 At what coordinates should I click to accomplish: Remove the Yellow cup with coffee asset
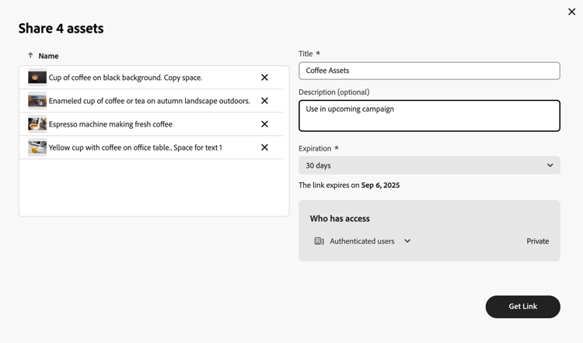pos(264,147)
